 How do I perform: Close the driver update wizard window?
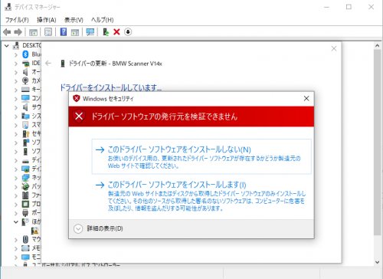pos(334,48)
